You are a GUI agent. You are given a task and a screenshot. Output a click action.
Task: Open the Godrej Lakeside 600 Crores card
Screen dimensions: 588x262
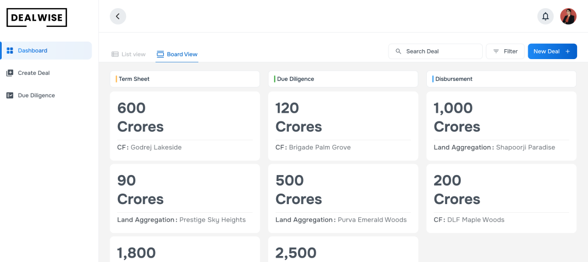(x=185, y=126)
